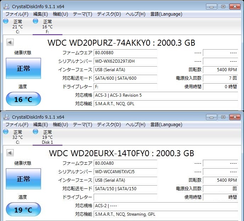Click the CrystalDiskInfo title bar icon above the 32 °C disk
244x221 pixels.
[6, 117]
